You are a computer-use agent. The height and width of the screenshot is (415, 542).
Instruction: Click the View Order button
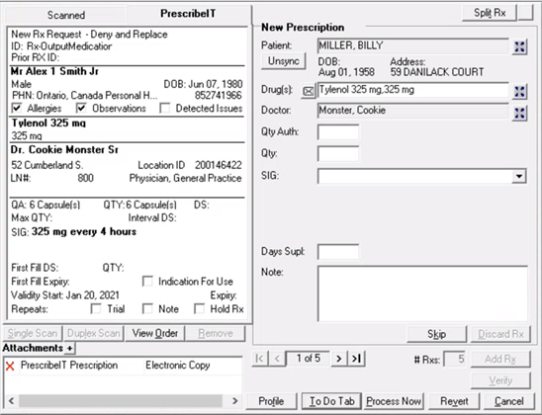pos(155,333)
